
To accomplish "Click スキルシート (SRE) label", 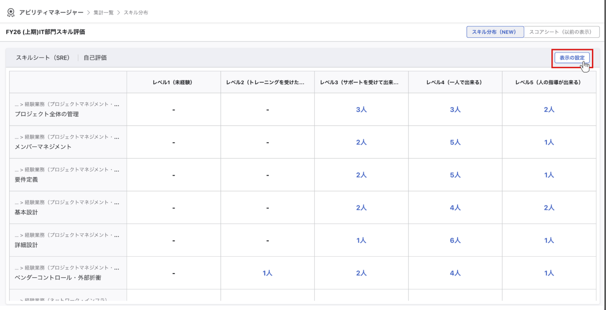I will click(x=43, y=58).
